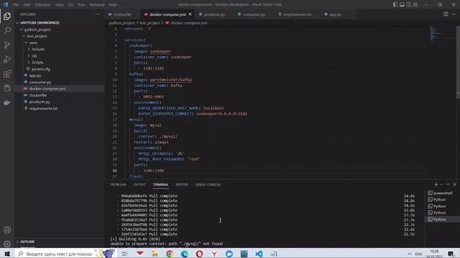Close the docker-compose.yml tab
The height and width of the screenshot is (258, 460).
click(190, 14)
